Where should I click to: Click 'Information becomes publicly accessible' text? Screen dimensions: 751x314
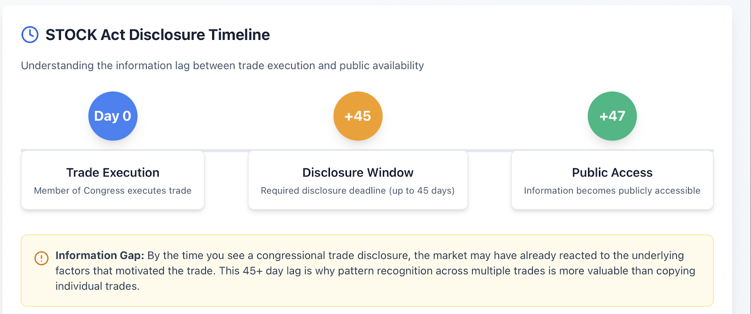612,191
